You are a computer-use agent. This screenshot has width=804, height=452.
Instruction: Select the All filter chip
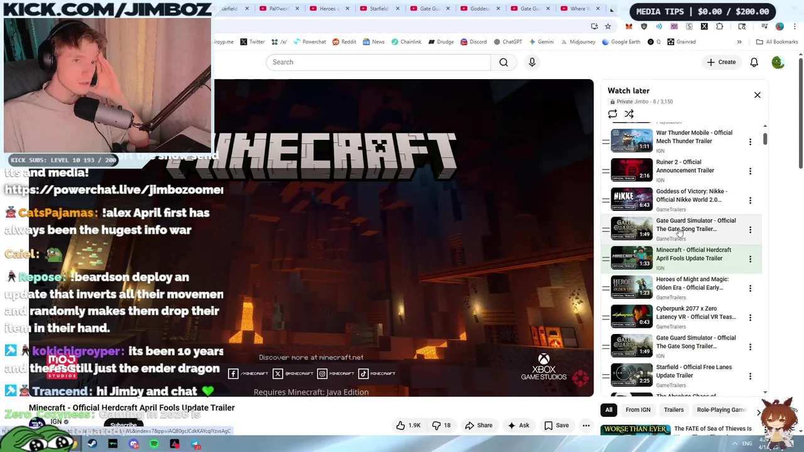(609, 410)
